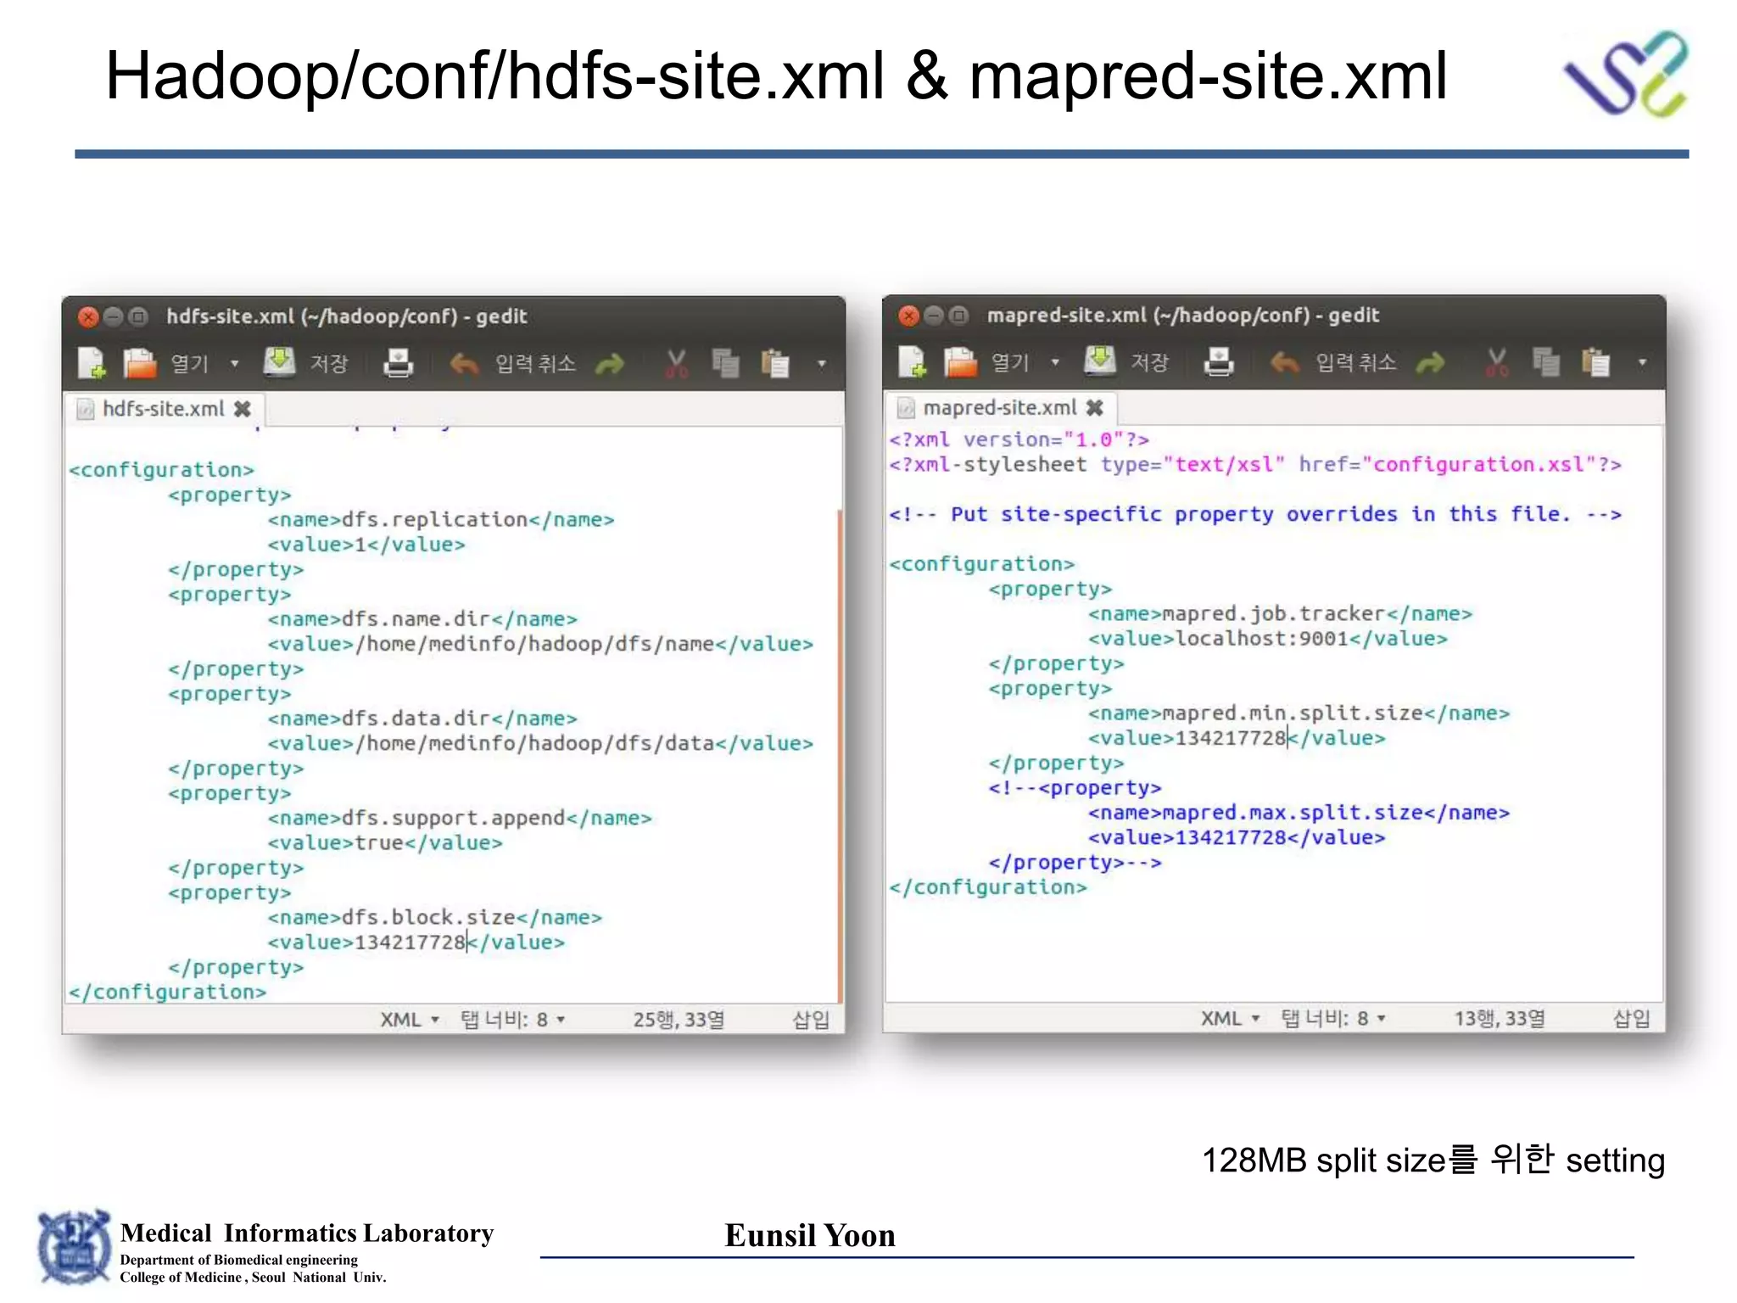Click Print icon in hdfs-site.xml gedit window

(398, 363)
